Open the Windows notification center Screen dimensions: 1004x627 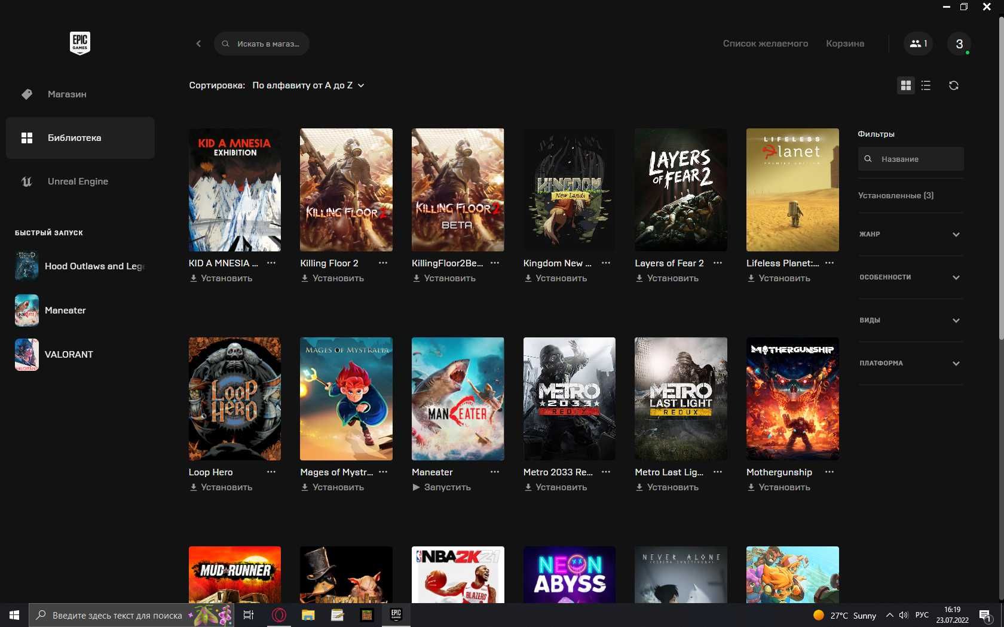click(985, 615)
